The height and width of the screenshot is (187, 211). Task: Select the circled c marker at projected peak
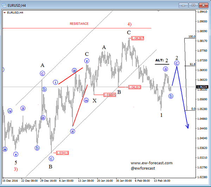177,63
